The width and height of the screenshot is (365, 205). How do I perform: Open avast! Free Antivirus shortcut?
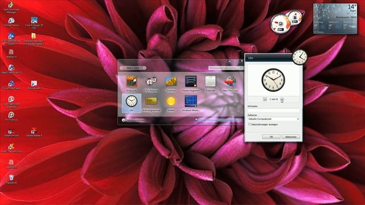11,148
